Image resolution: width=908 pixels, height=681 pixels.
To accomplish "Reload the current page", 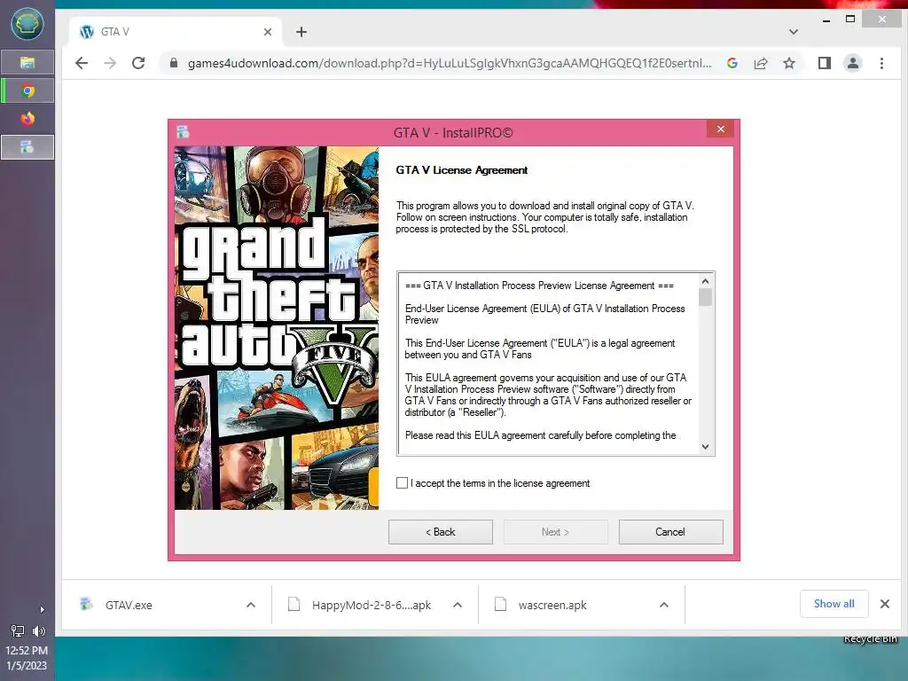I will pyautogui.click(x=138, y=63).
